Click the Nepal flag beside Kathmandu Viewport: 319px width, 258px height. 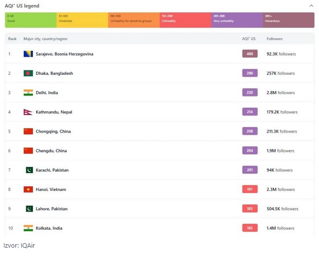[28, 112]
